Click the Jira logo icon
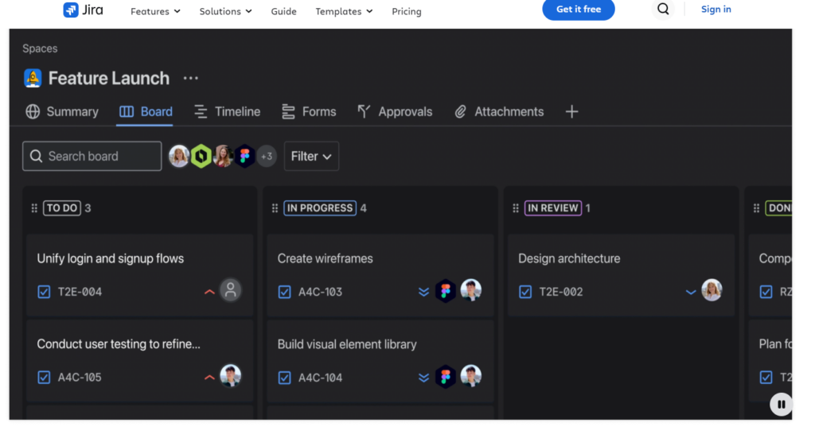The width and height of the screenshot is (815, 446). 71,10
